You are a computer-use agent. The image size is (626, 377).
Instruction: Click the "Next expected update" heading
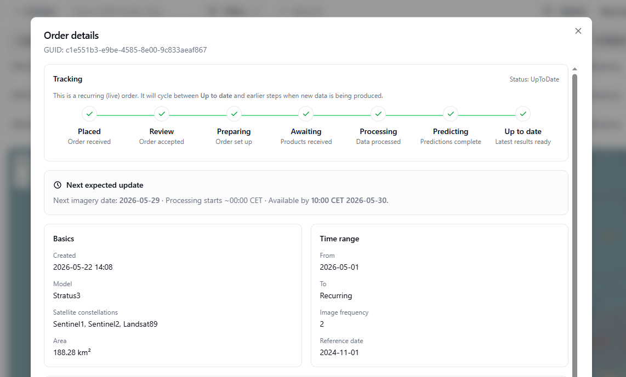click(x=105, y=185)
